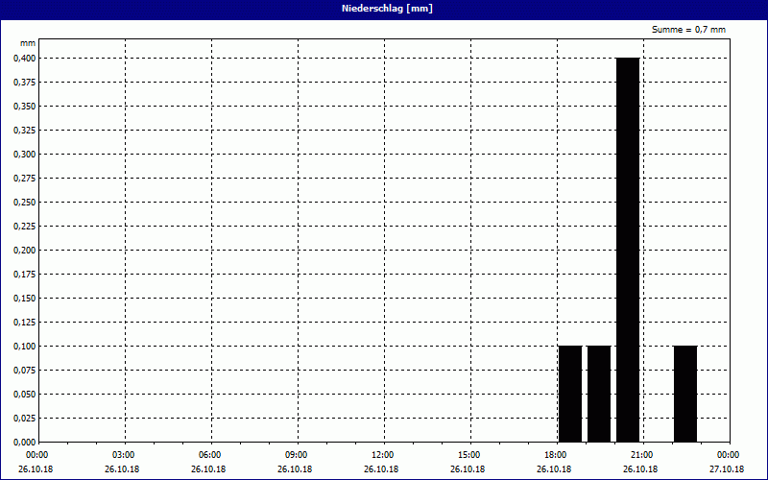Click the 0,200 y-axis label

pyautogui.click(x=24, y=250)
